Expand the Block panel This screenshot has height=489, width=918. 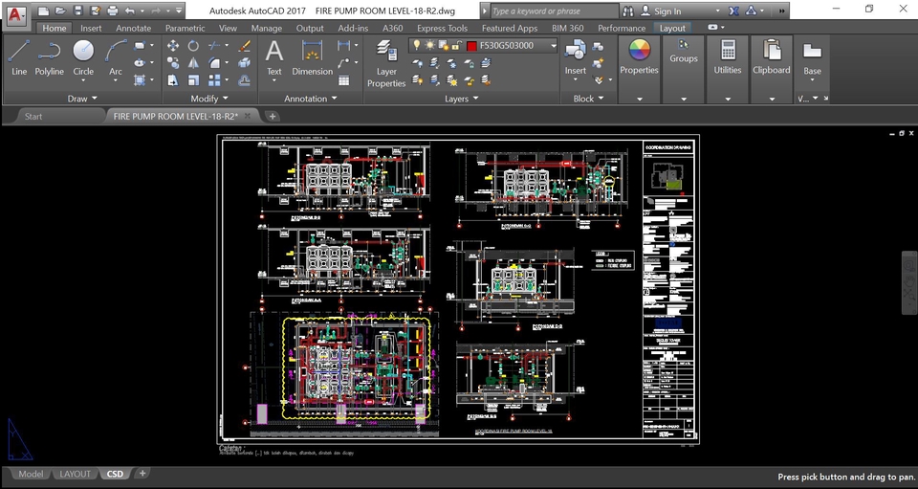[588, 99]
